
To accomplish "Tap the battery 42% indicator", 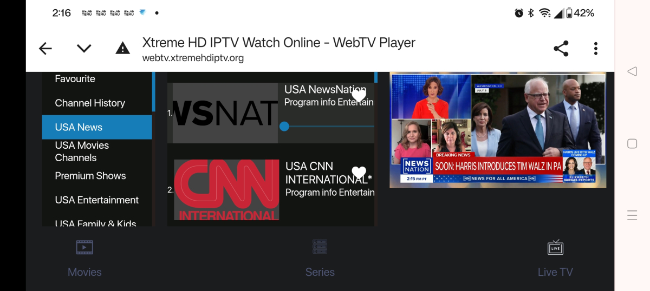I will coord(580,13).
